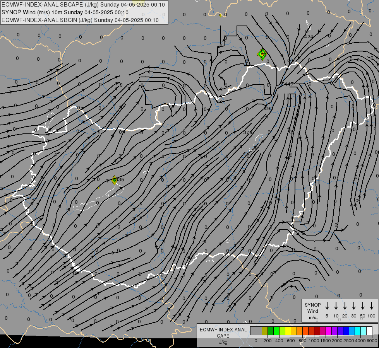Click the 4000 tick on CAPE scale

[360, 341]
